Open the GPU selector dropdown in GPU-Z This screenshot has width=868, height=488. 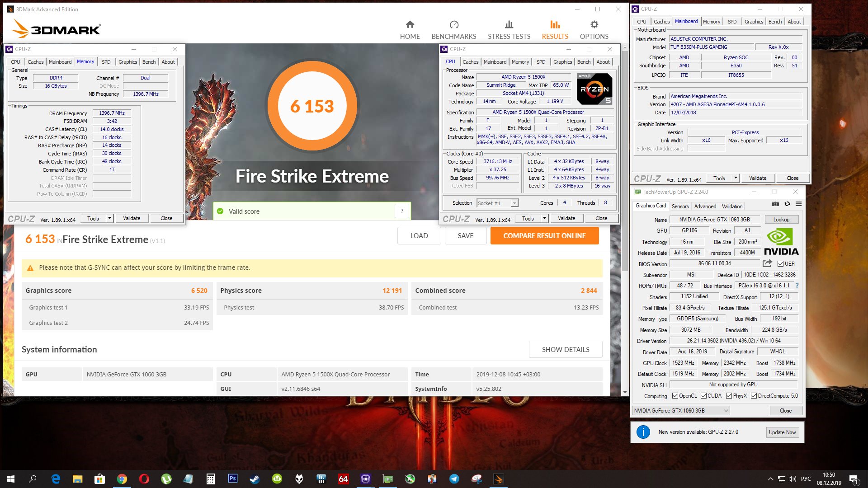[x=681, y=410]
